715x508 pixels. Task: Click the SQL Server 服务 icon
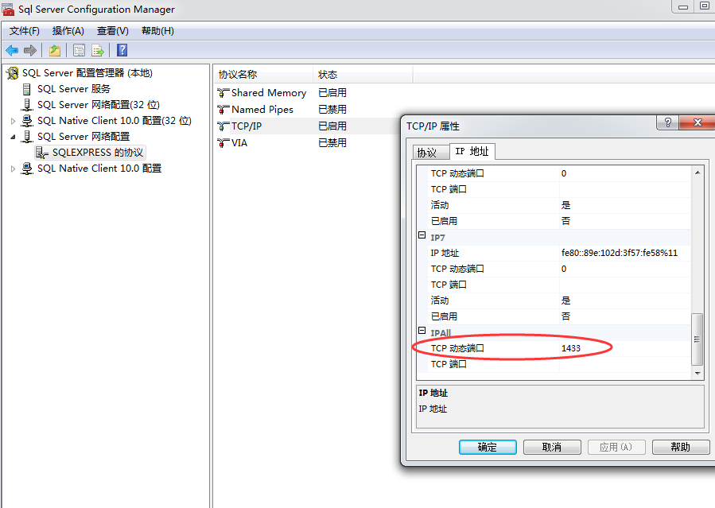pyautogui.click(x=27, y=89)
